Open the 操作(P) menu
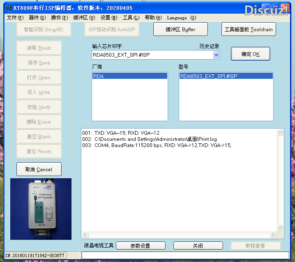This screenshot has width=295, height=262. tap(60, 18)
